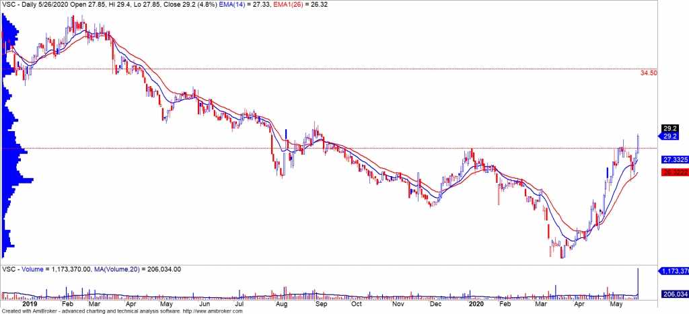Select the black 29.2 last price tag
This screenshot has height=314, width=689.
tap(669, 128)
